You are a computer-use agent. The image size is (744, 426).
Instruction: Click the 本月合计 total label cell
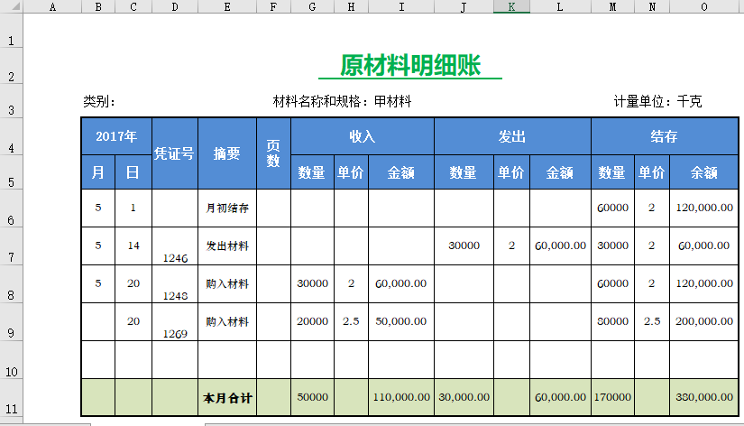226,397
